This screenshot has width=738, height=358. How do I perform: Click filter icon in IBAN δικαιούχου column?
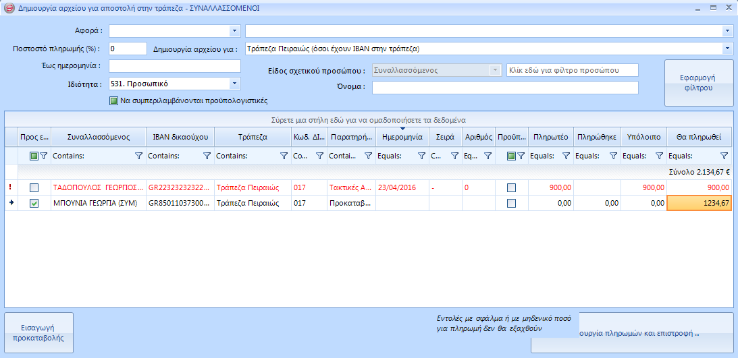click(x=207, y=156)
